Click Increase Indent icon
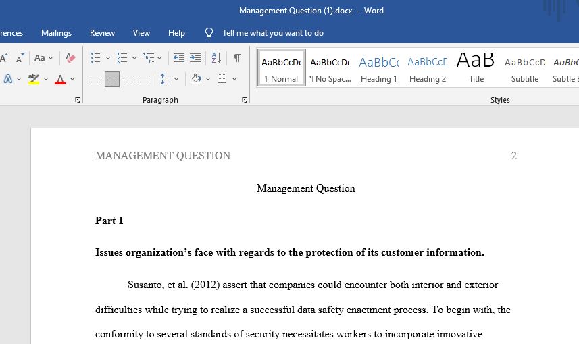This screenshot has height=344, width=579. pos(195,58)
